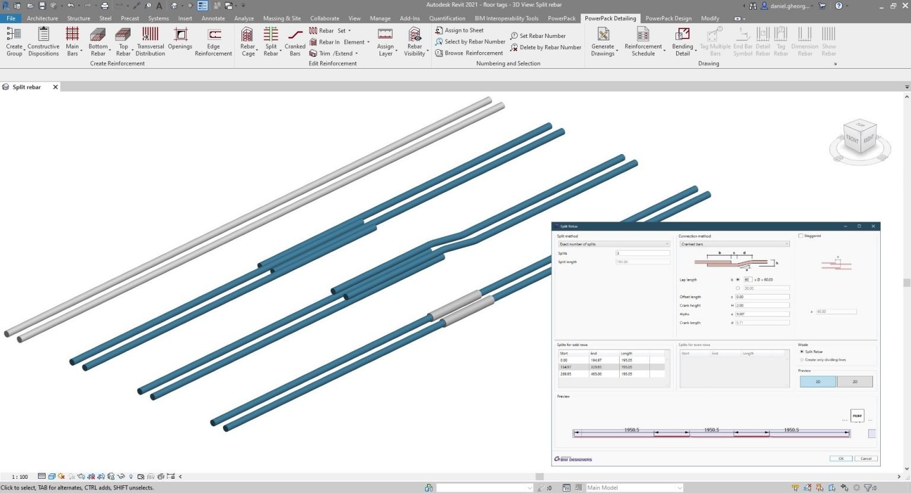Select the Bottom Rebar tool
The height and width of the screenshot is (493, 911).
[98, 41]
